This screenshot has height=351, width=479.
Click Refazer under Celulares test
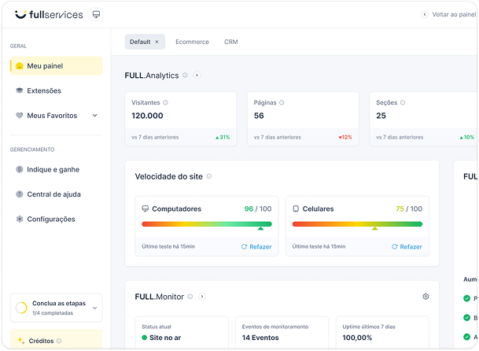(x=406, y=246)
